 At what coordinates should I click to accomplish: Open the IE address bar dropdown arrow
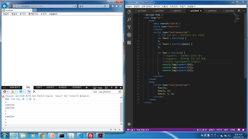click(73, 6)
